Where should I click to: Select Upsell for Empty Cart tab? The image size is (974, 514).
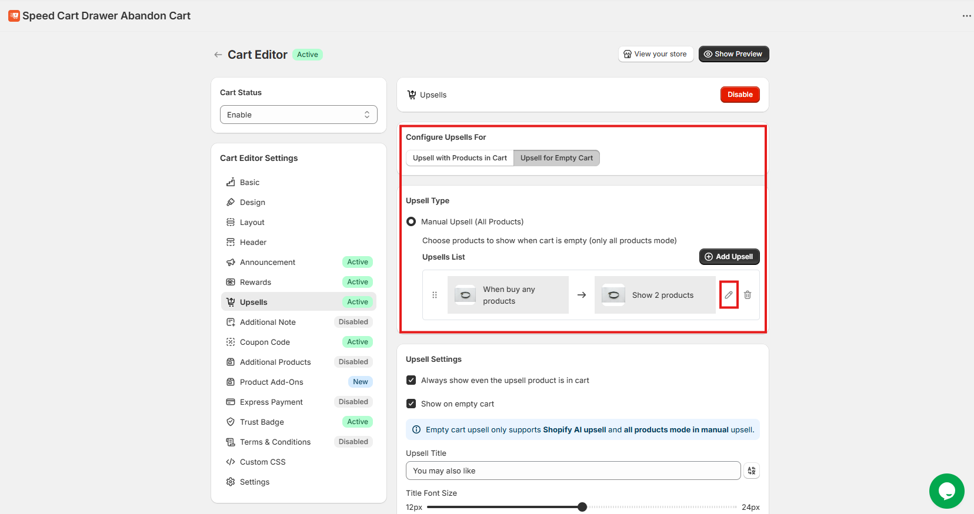[556, 158]
